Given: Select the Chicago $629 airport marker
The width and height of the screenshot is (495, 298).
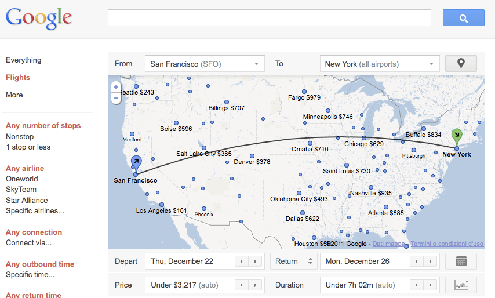Looking at the screenshot, I should point(364,138).
